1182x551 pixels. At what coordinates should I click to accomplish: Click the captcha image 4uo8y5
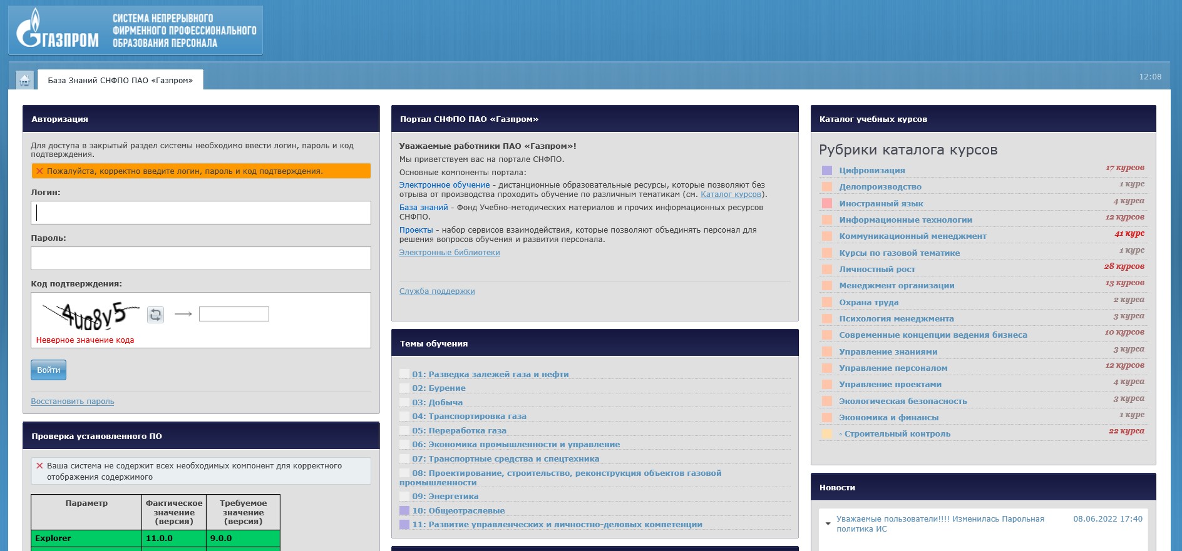point(90,315)
